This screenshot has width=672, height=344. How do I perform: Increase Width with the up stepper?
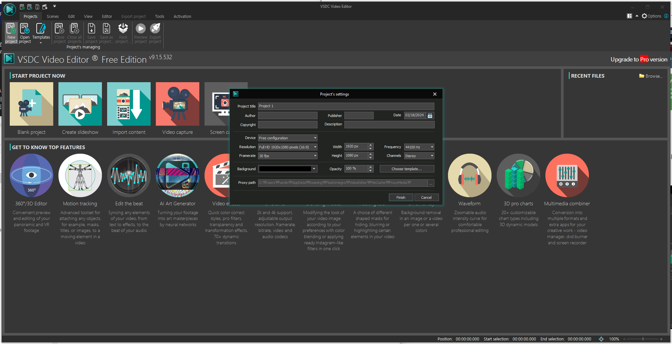pyautogui.click(x=371, y=145)
